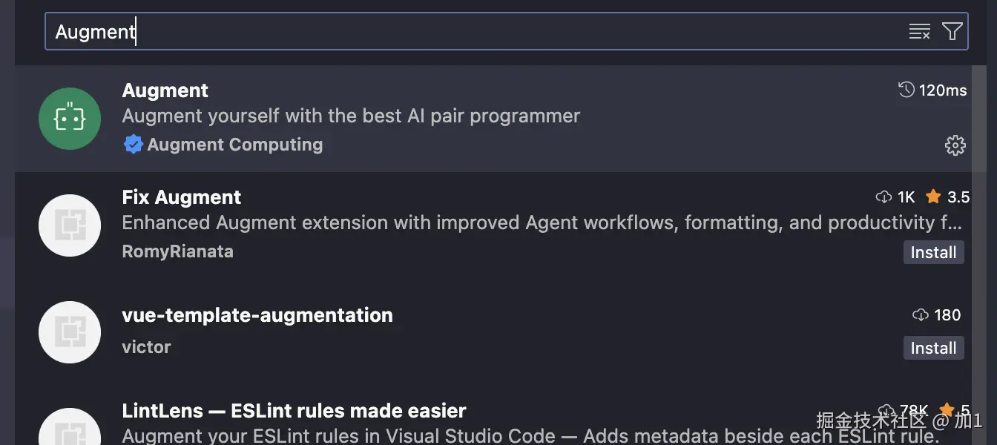Focus the extensions search field
The image size is (997, 445).
(x=475, y=32)
